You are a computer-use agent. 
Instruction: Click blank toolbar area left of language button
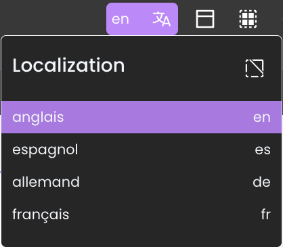coord(53,18)
